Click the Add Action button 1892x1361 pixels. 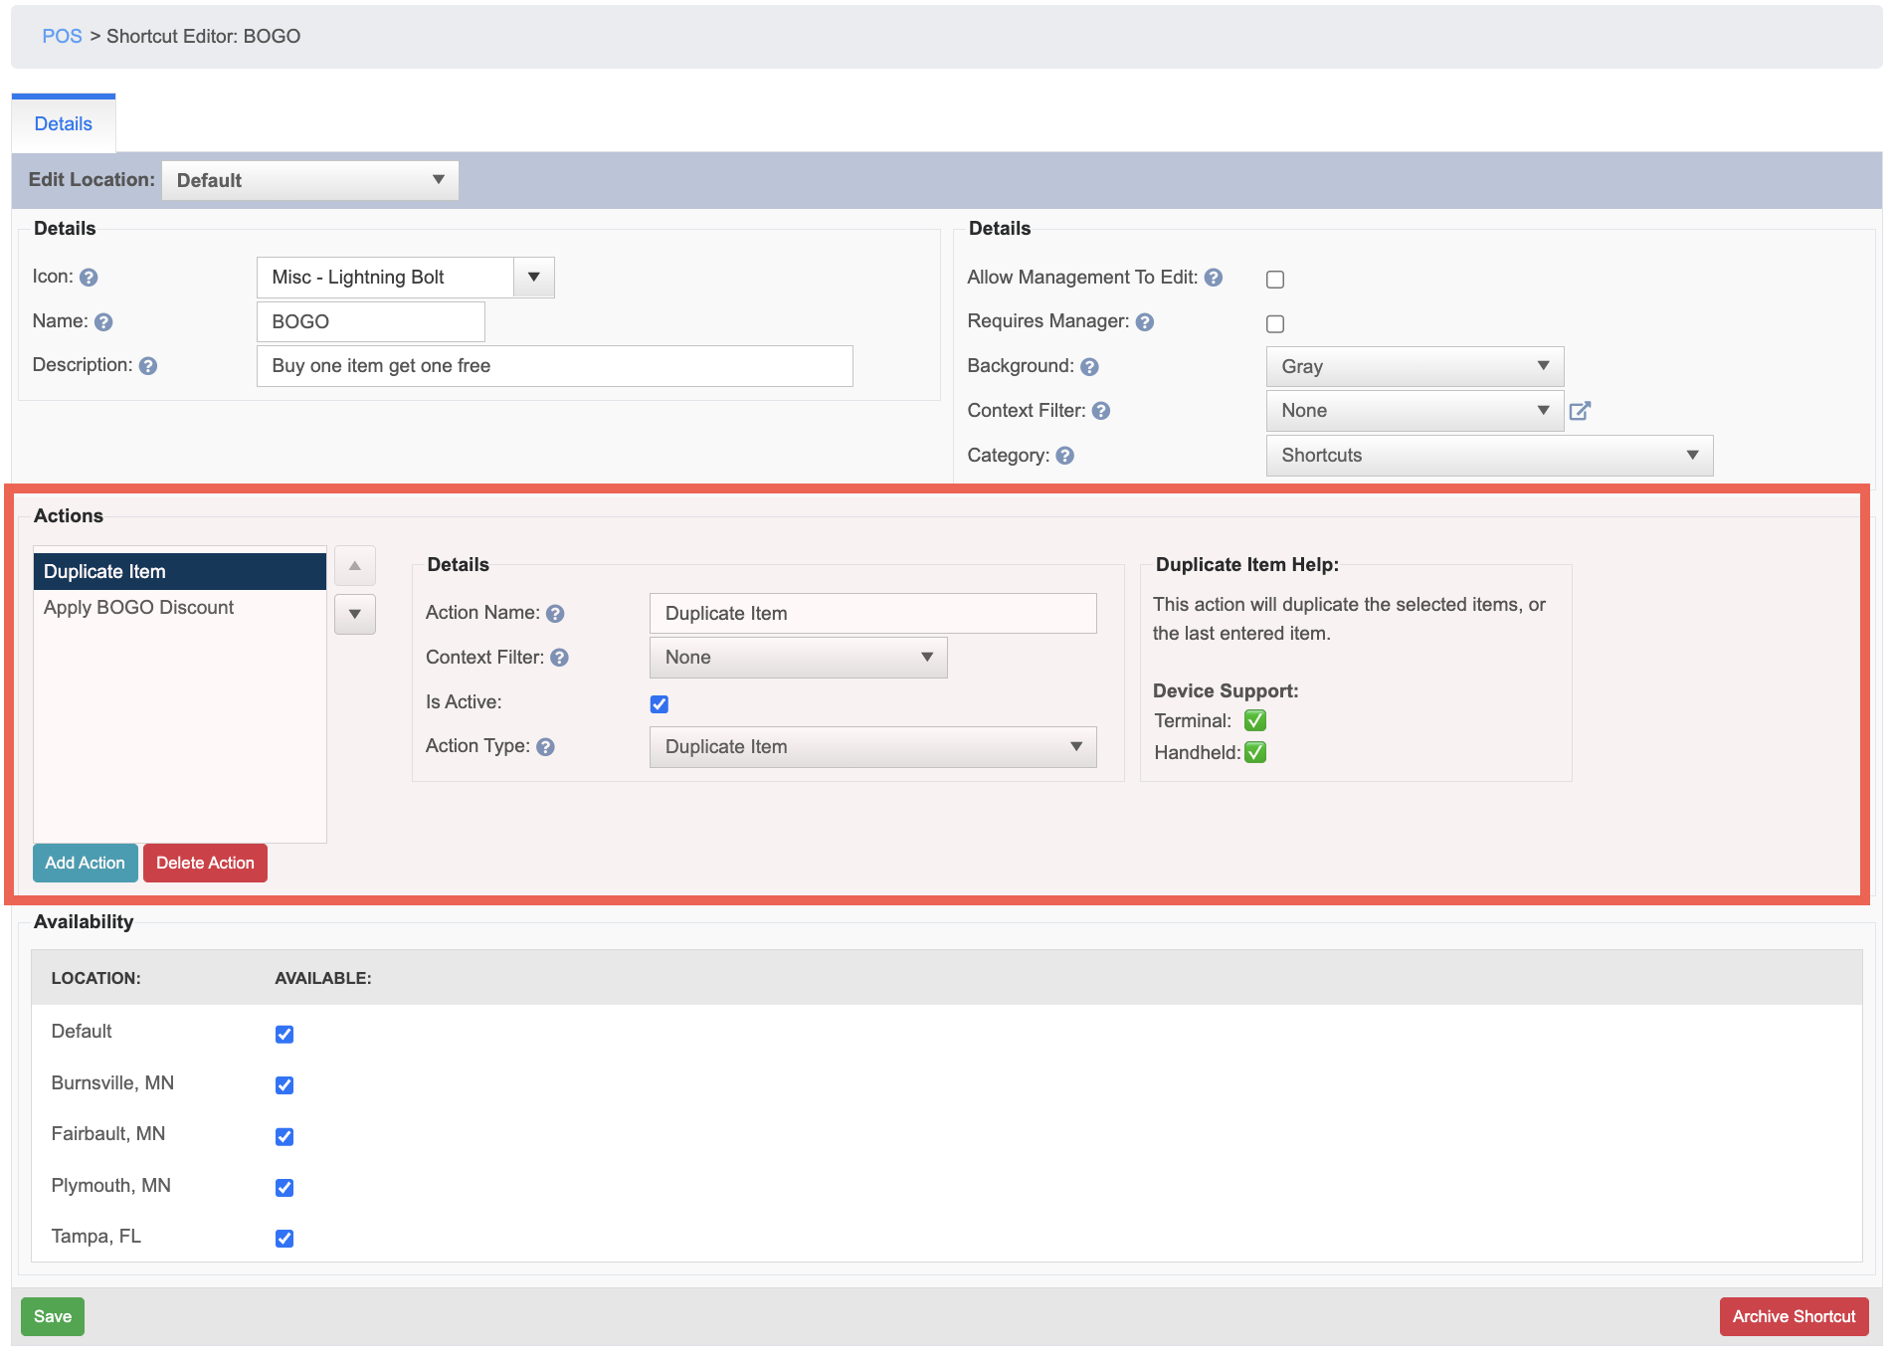coord(86,864)
